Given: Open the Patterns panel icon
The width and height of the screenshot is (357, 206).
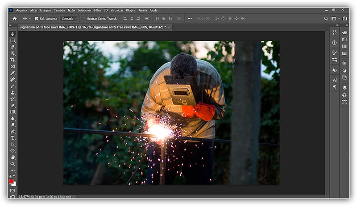Looking at the screenshot, I should 345,53.
